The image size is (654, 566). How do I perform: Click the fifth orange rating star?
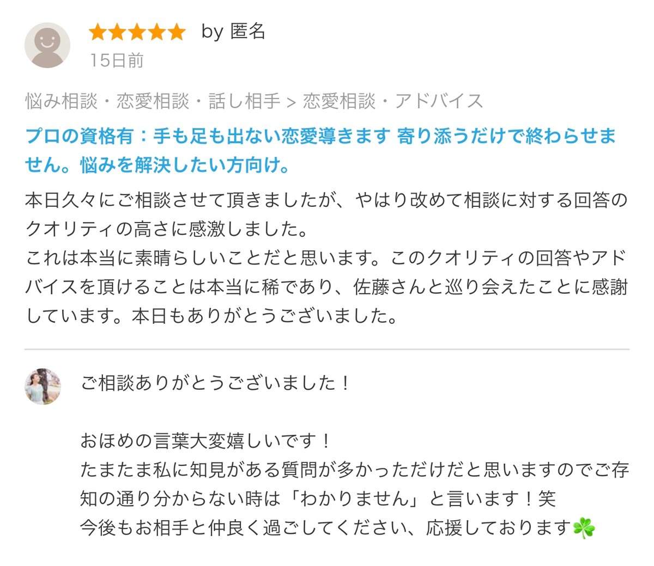click(177, 33)
